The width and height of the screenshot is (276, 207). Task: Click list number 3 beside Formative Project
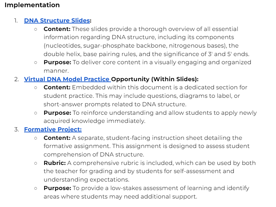tap(17, 130)
